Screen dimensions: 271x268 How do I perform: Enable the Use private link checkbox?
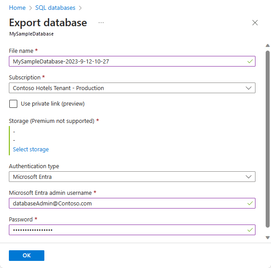13,104
